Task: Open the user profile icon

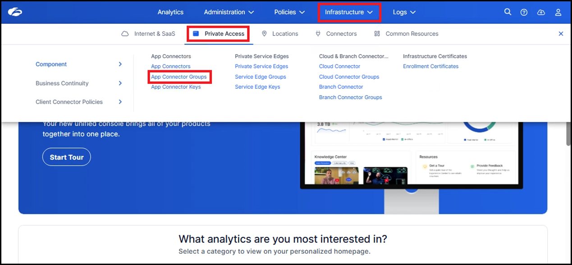Action: click(558, 13)
